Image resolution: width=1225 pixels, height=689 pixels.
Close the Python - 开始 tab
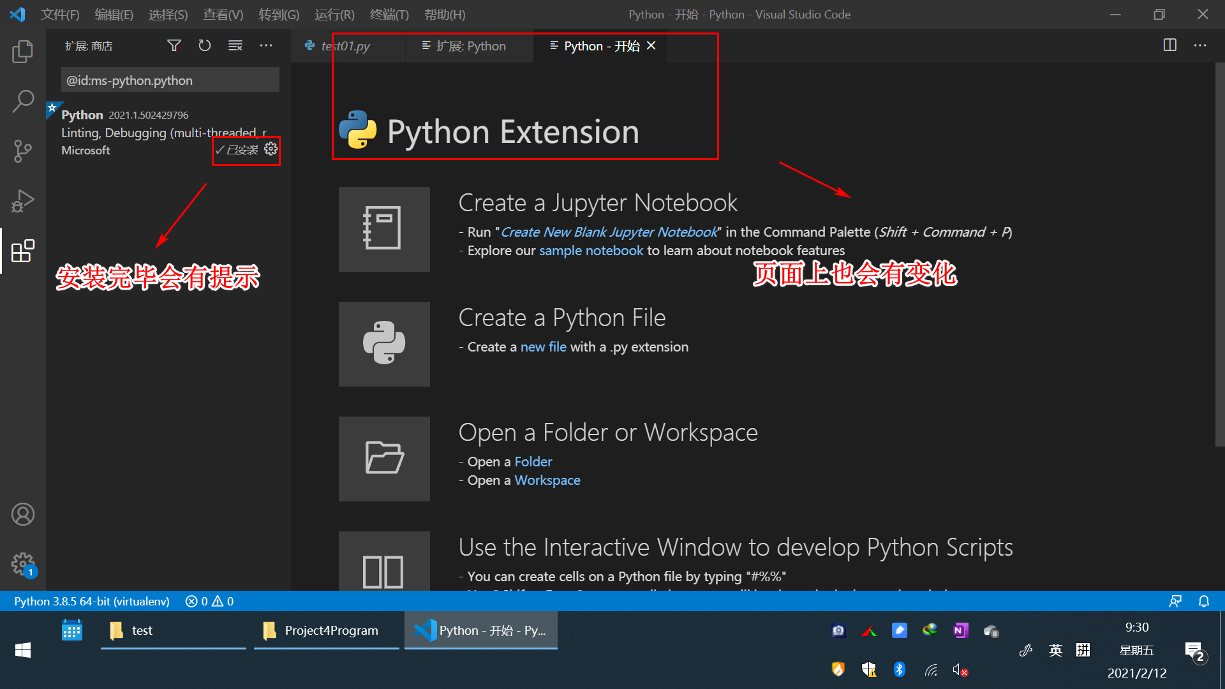pyautogui.click(x=651, y=45)
